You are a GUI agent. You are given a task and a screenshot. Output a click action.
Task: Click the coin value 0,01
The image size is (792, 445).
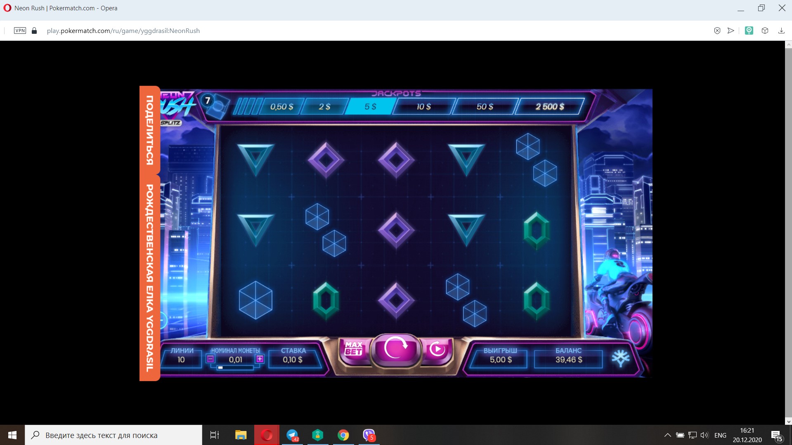coord(236,360)
